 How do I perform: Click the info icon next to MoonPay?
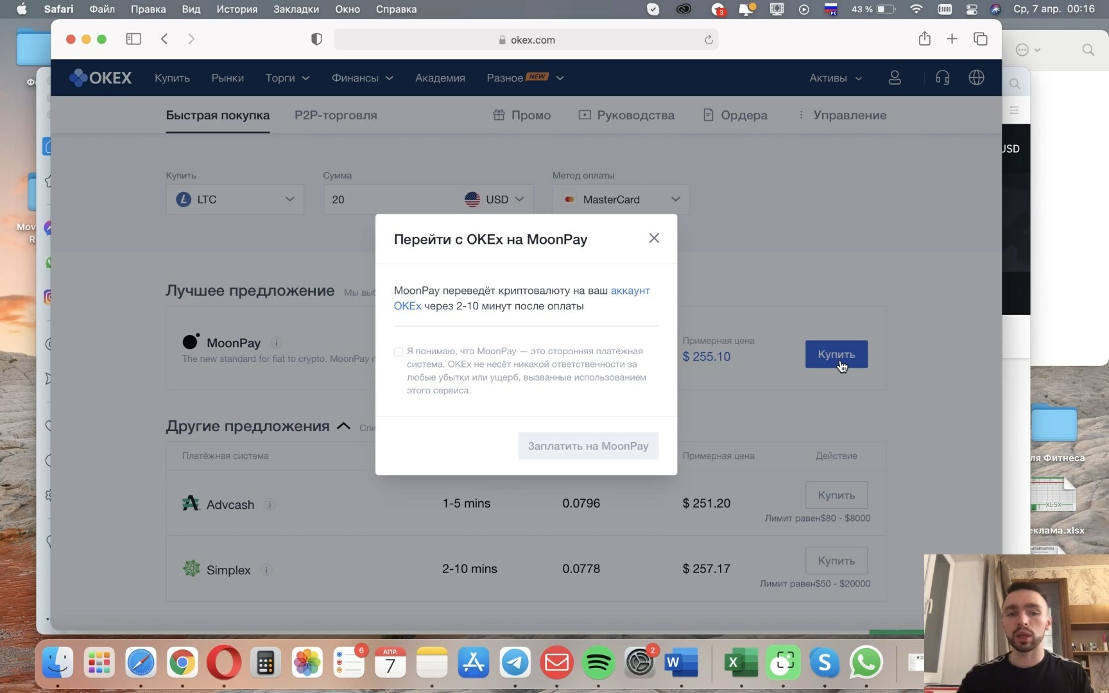pyautogui.click(x=276, y=343)
